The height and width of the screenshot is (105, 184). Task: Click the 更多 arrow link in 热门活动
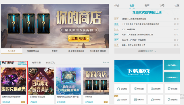coord(106,63)
